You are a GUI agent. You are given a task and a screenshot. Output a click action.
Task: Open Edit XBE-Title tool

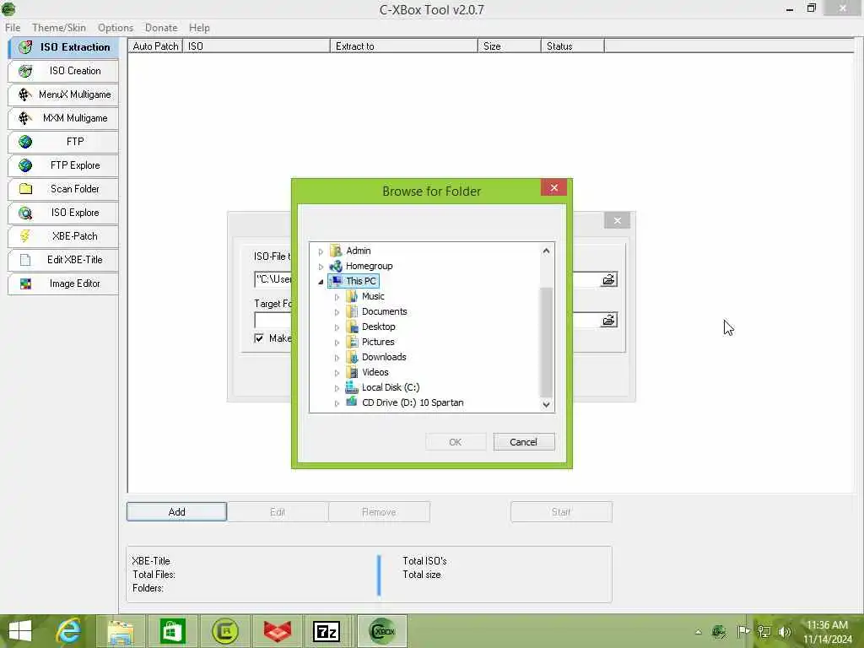(63, 260)
